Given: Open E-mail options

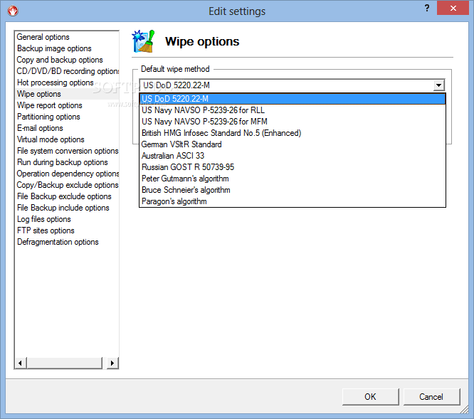Looking at the screenshot, I should (x=67, y=128).
